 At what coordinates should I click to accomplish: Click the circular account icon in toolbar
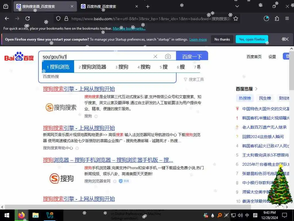point(266,18)
